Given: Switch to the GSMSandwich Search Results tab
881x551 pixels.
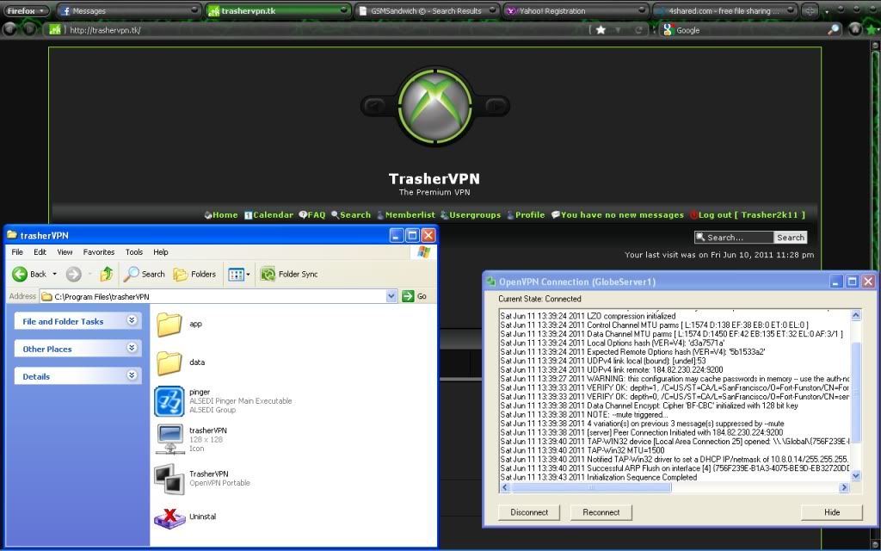Looking at the screenshot, I should (427, 10).
